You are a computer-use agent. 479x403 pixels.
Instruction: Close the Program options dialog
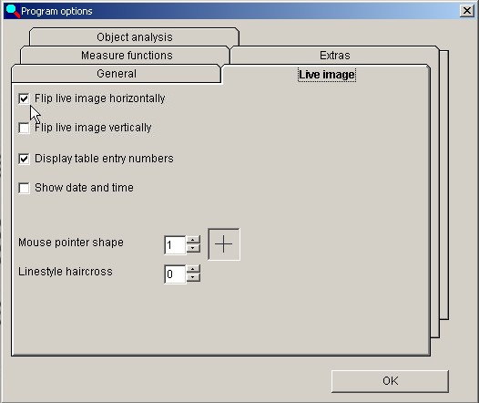click(x=467, y=11)
